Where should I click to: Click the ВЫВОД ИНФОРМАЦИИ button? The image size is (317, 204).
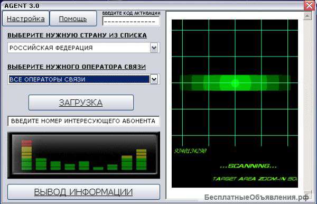tap(83, 192)
